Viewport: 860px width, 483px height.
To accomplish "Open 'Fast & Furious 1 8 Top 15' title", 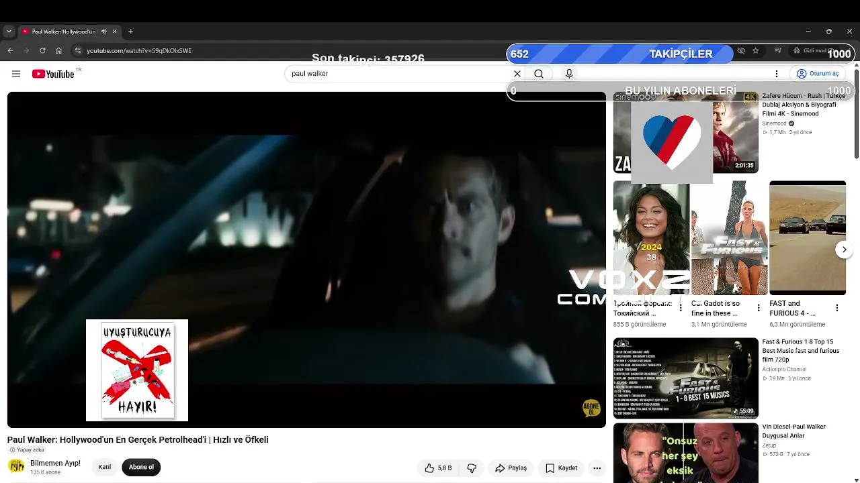I will 801,351.
